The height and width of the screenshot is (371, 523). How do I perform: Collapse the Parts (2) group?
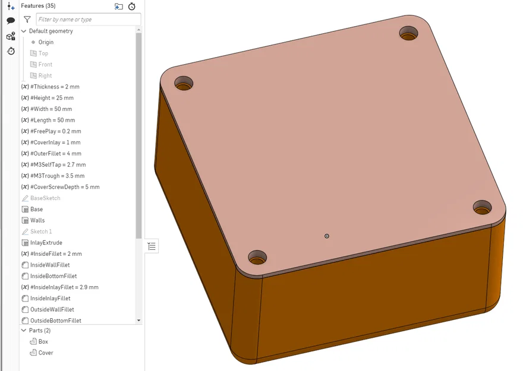[24, 331]
